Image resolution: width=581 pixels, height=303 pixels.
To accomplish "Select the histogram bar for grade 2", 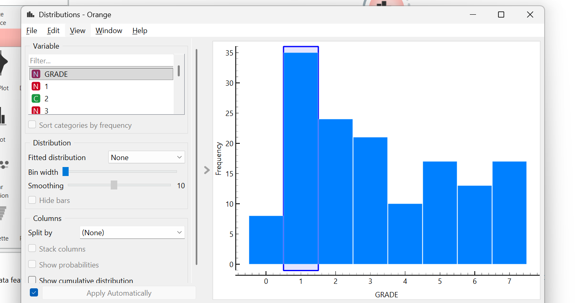I will 335,192.
